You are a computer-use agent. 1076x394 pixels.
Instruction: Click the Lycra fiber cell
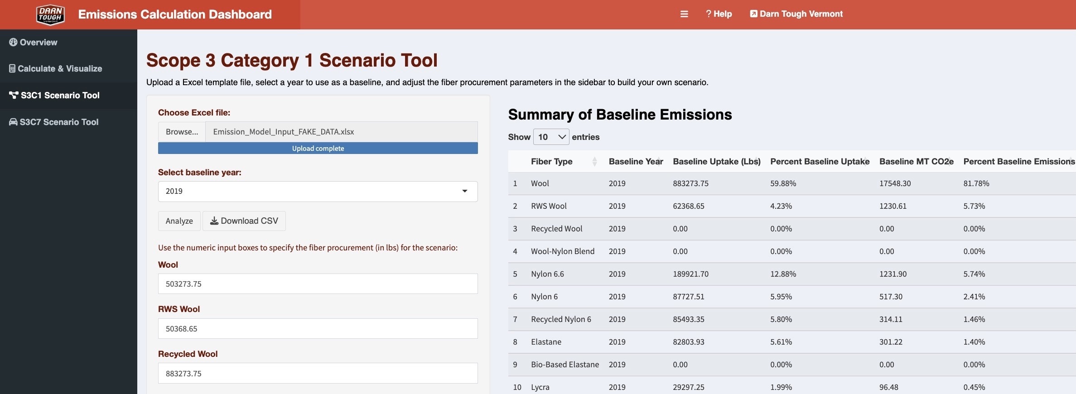[x=540, y=387]
